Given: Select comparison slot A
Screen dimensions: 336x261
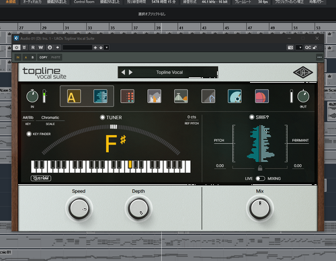Looking at the screenshot, I should tap(26, 57).
